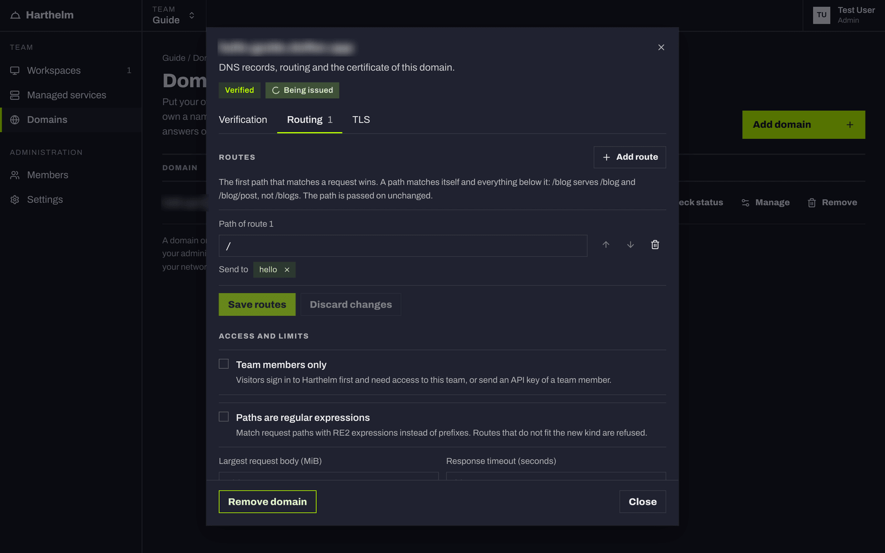Screen dimensions: 885x553
Task: Click the Being issued certificate badge
Action: click(x=303, y=90)
